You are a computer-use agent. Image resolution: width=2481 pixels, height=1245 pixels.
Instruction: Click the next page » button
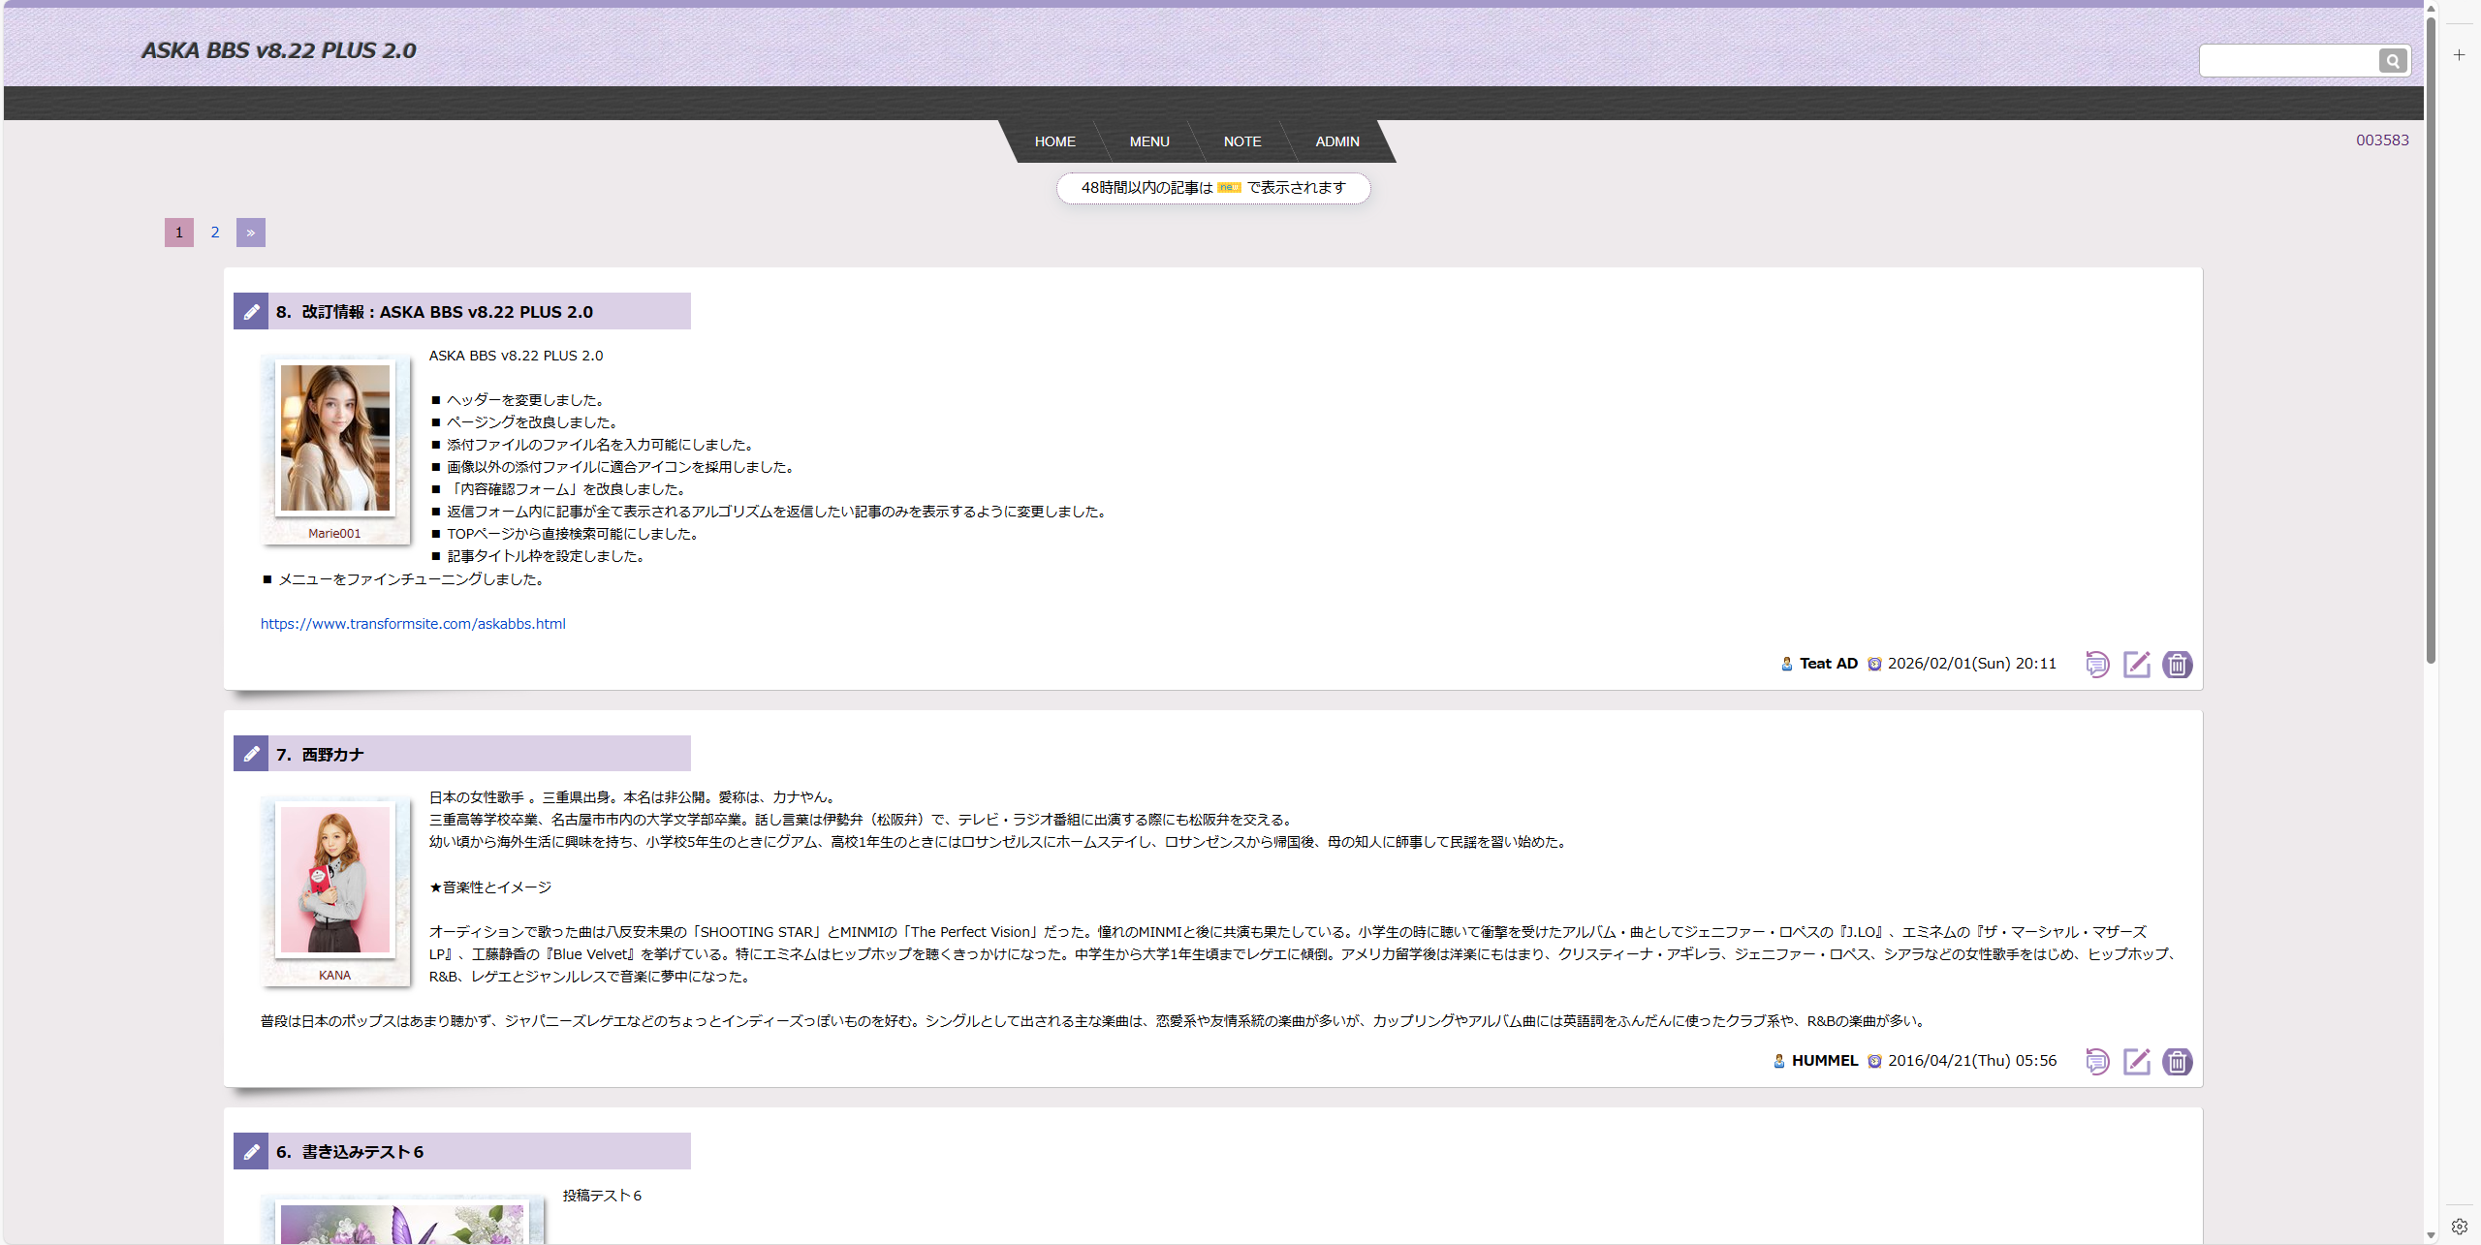(250, 233)
